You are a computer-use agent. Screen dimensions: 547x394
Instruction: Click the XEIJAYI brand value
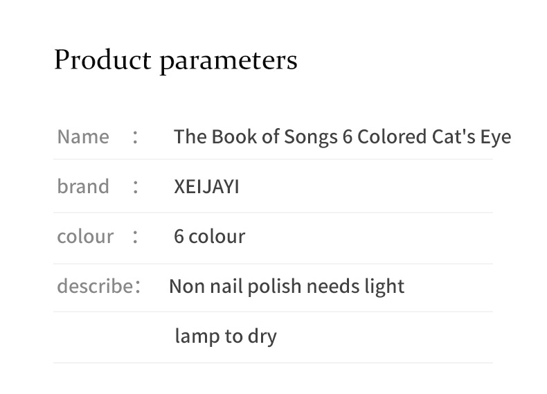(206, 186)
